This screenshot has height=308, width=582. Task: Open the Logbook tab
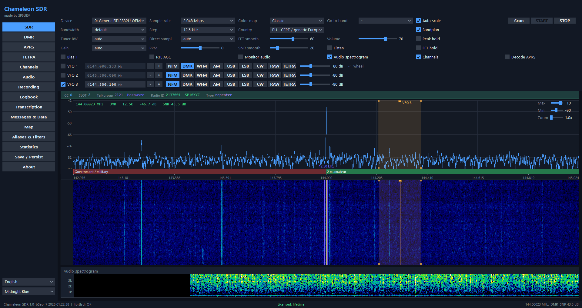pos(29,97)
